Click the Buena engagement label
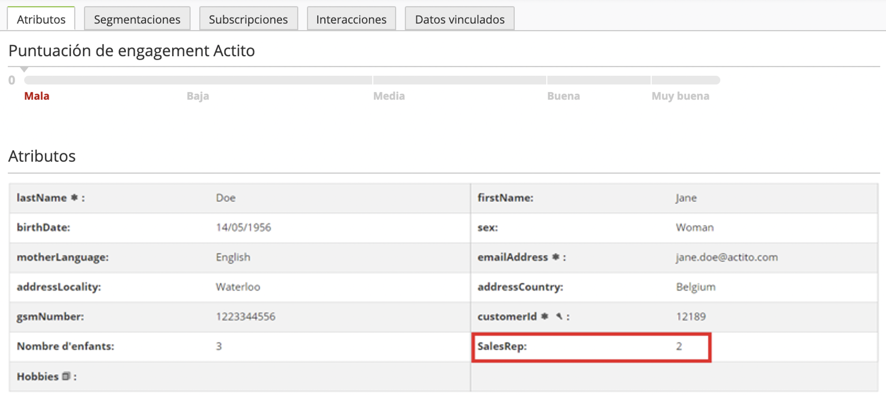This screenshot has height=399, width=886. [x=563, y=96]
